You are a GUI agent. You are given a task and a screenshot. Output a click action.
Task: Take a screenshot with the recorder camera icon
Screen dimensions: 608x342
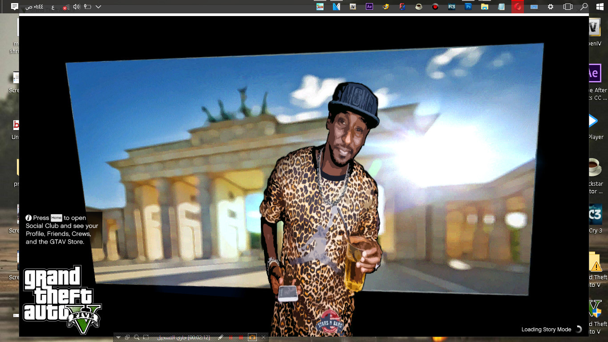point(252,338)
